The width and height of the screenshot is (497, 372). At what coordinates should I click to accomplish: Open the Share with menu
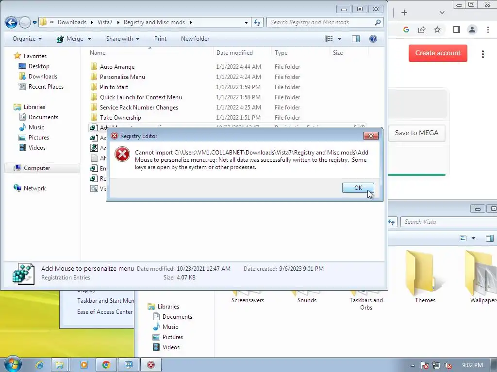123,39
